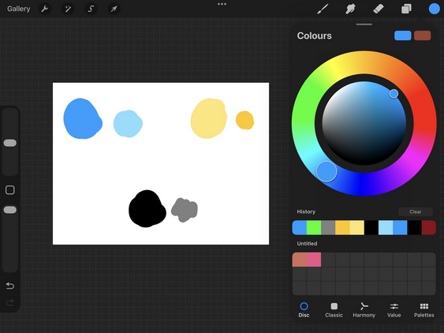Image resolution: width=444 pixels, height=333 pixels.
Task: Tap the Undo arrow
Action: [10, 286]
